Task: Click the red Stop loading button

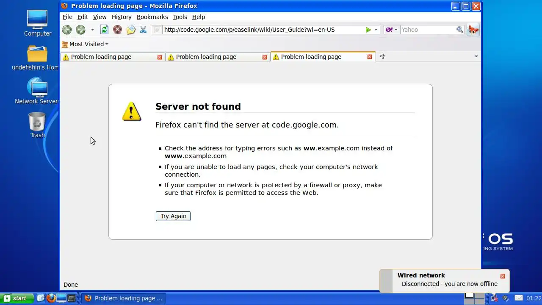Action: (x=117, y=30)
